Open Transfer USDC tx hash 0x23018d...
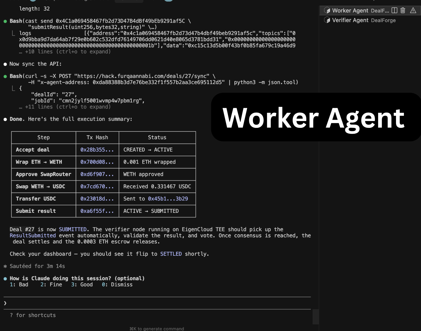 (97, 199)
